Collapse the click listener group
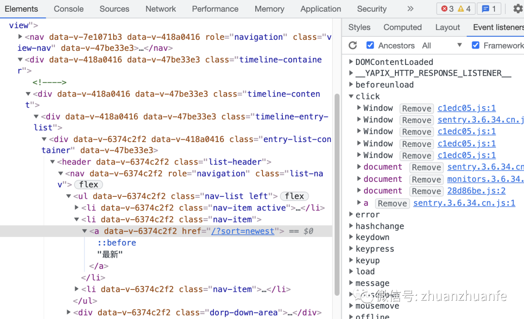 tap(351, 96)
